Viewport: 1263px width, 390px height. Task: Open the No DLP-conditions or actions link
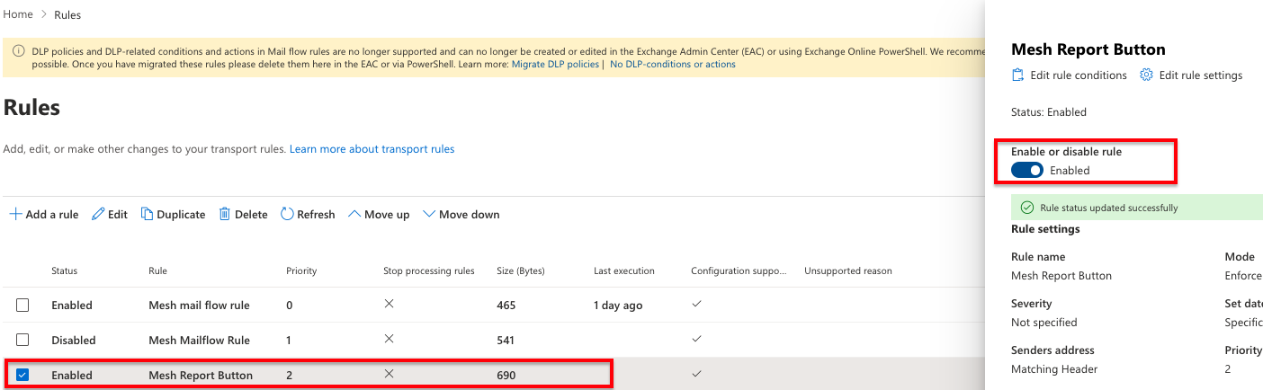coord(672,65)
